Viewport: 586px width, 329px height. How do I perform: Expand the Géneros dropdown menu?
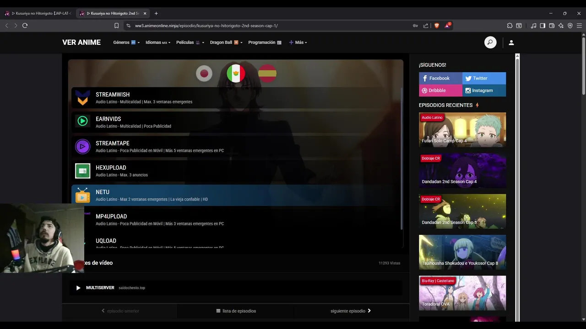pyautogui.click(x=126, y=42)
